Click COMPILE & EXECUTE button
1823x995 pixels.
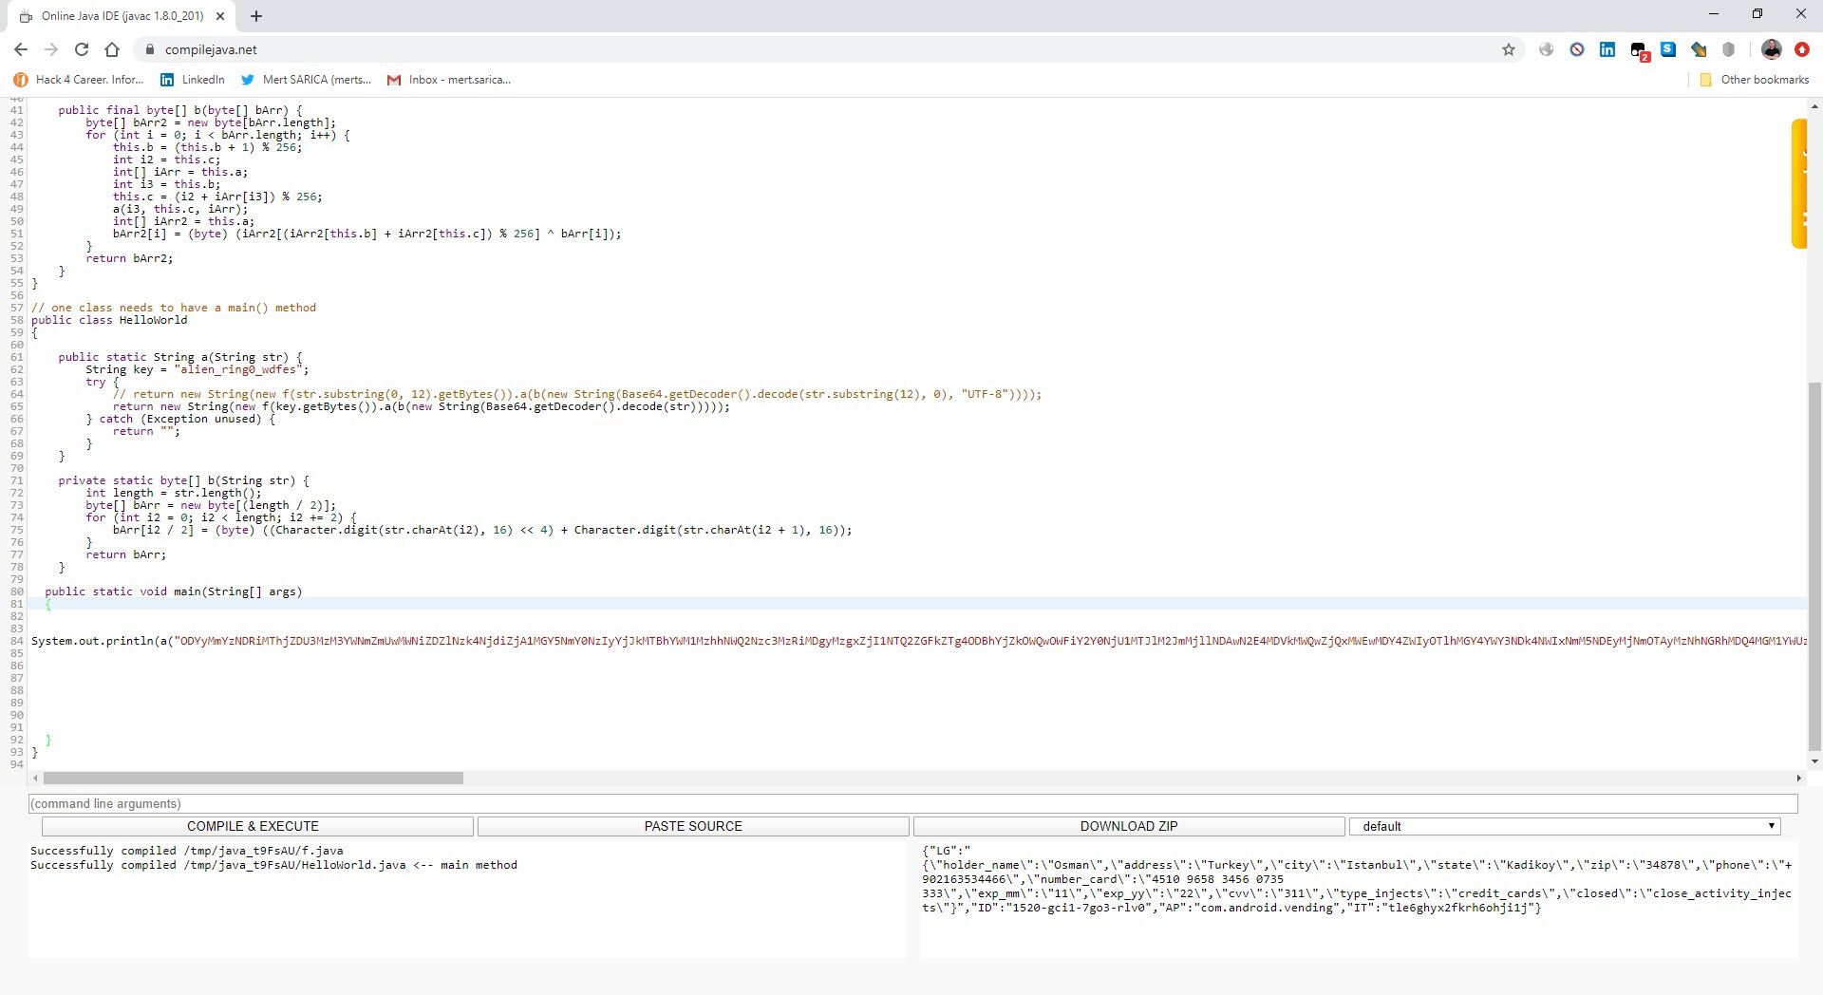tap(257, 827)
